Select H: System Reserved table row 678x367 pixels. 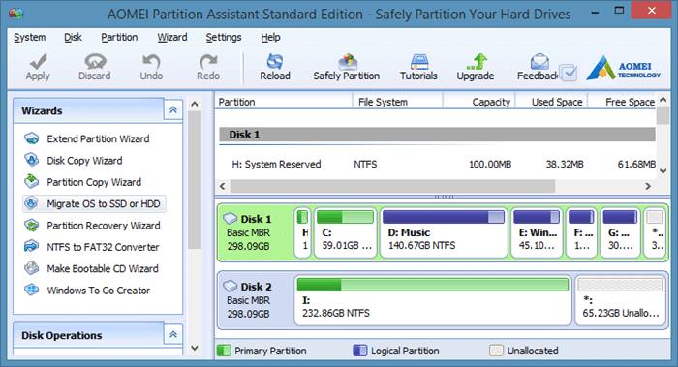pyautogui.click(x=437, y=165)
